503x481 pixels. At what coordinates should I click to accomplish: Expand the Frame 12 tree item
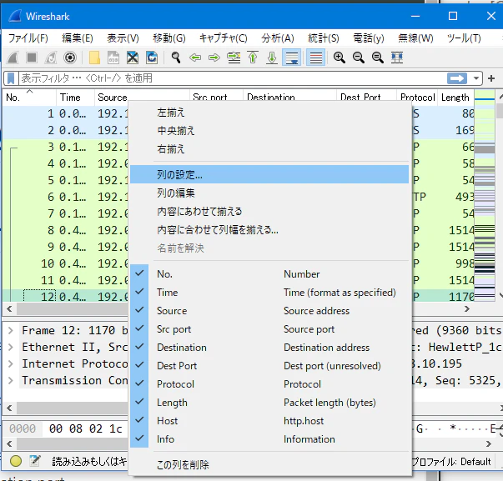pyautogui.click(x=11, y=330)
